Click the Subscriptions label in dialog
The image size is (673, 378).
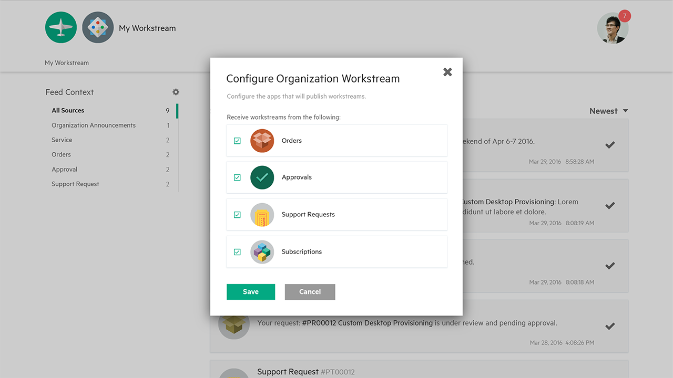point(302,252)
